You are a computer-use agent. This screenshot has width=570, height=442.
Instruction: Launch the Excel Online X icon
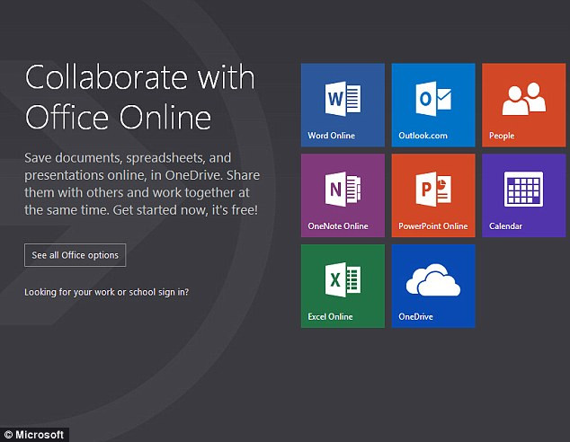343,280
